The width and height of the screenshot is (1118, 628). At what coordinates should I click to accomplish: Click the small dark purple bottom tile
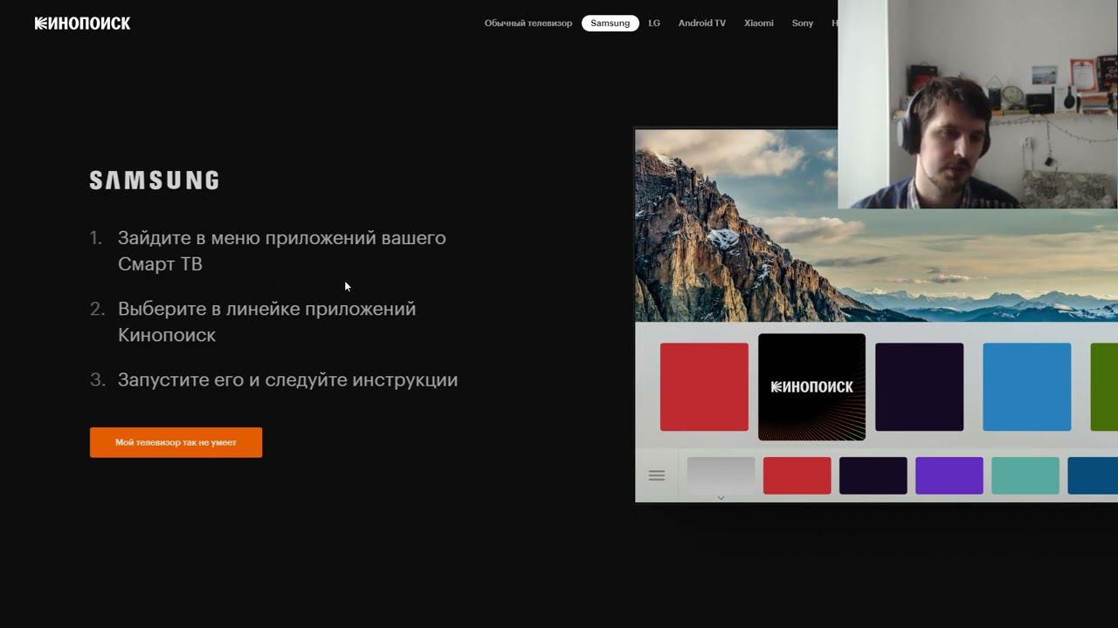873,475
